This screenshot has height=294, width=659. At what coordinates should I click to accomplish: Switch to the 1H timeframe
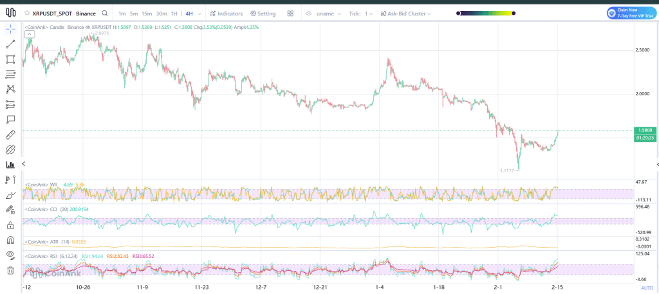click(x=174, y=13)
